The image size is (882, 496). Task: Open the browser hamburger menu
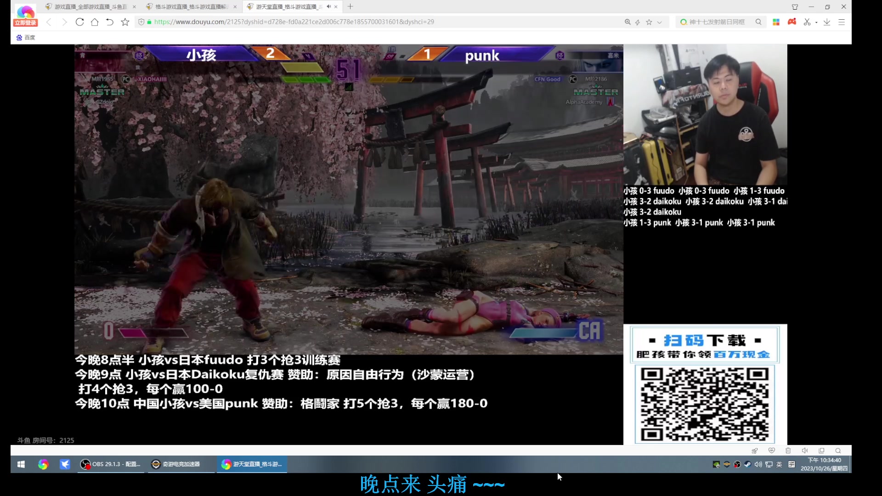842,22
